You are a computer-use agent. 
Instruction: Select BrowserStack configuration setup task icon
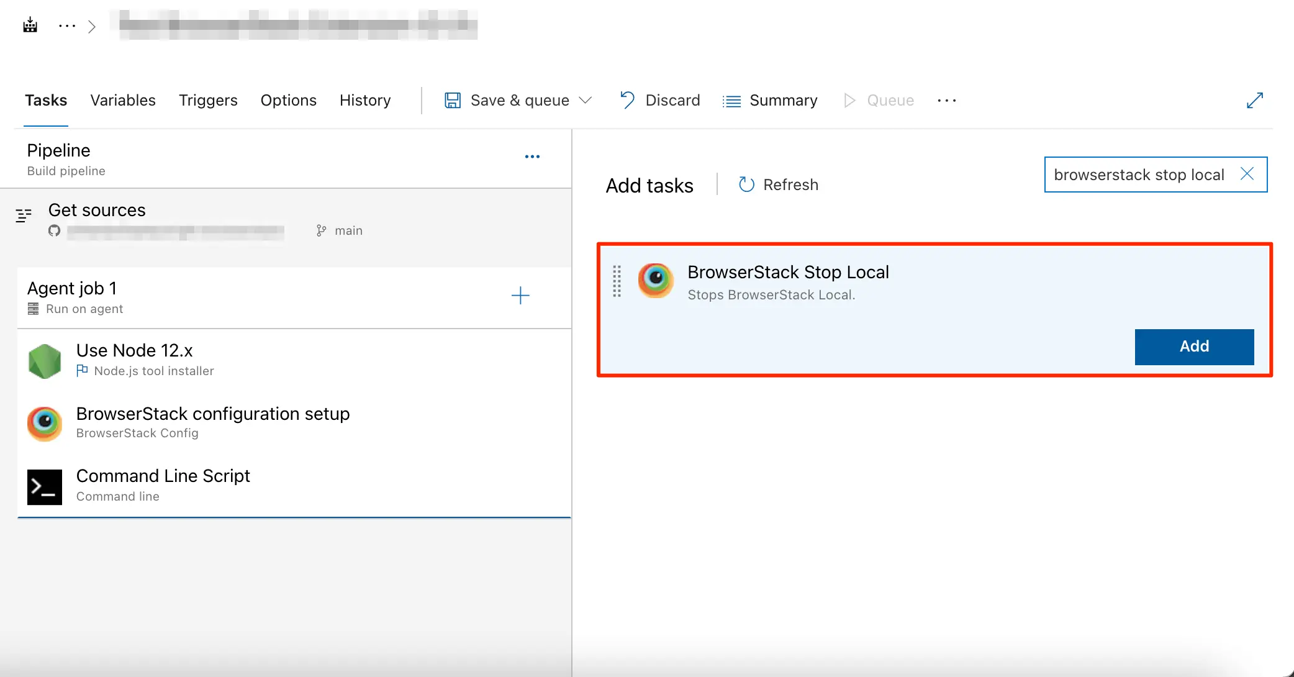[45, 424]
